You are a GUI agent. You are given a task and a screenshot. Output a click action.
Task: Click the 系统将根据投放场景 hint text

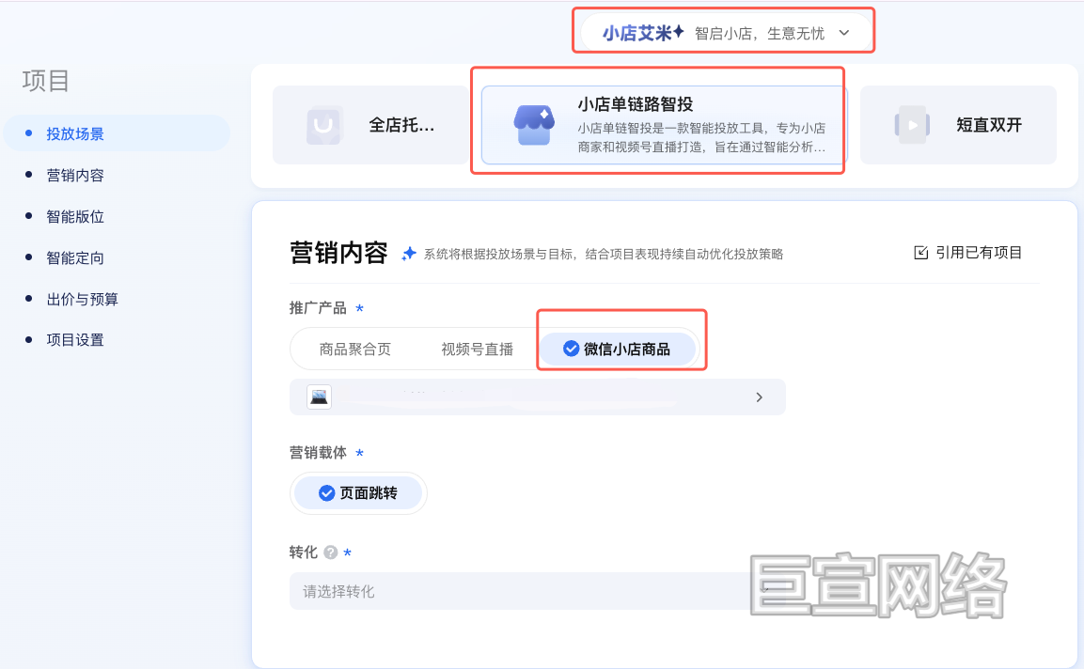604,255
